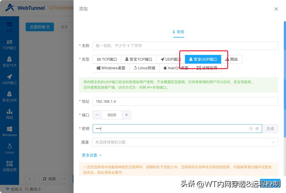This screenshot has height=193, width=286.
Task: Open the 通道 selection dropdown
Action: coord(185,142)
